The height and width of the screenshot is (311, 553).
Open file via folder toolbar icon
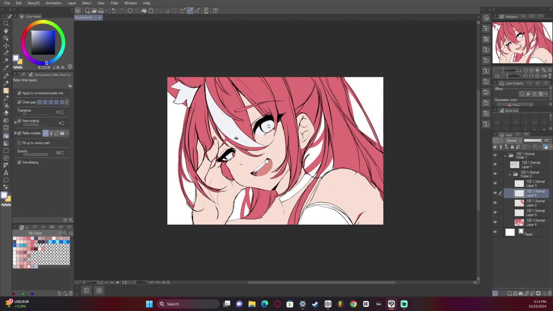click(x=94, y=10)
